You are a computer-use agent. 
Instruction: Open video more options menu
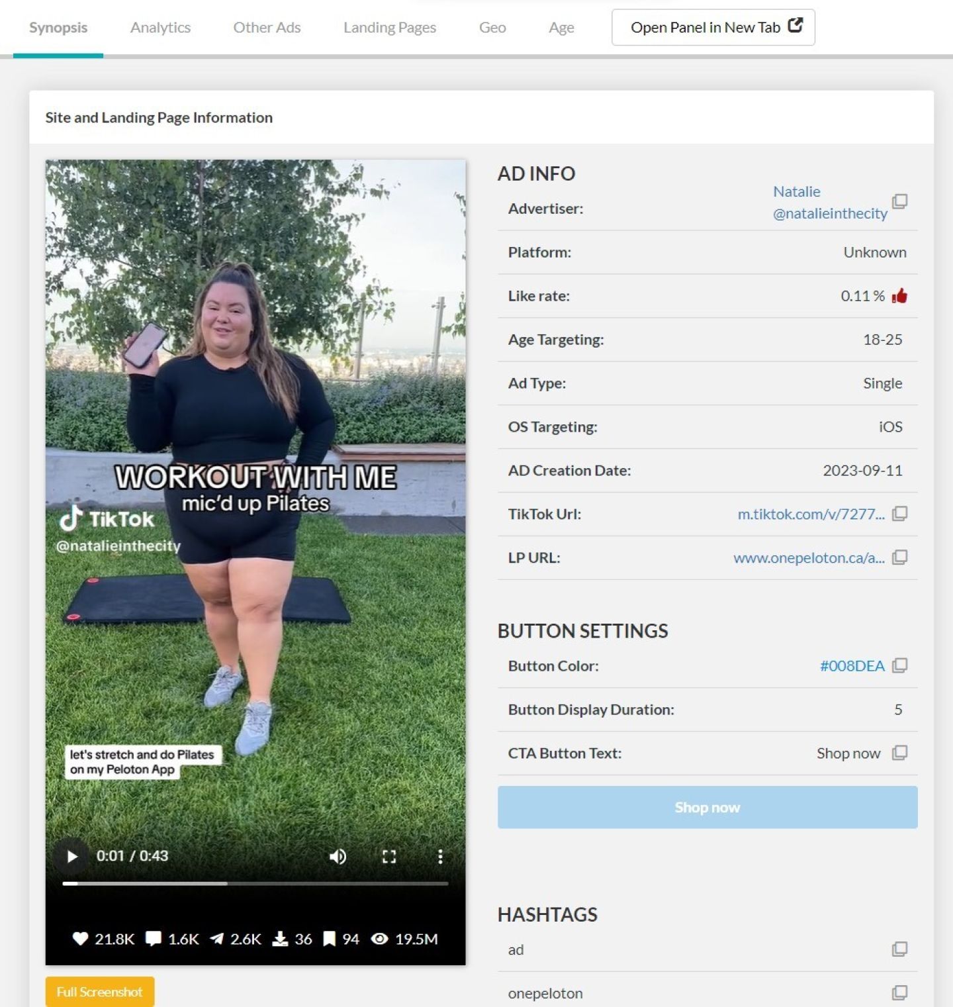coord(440,856)
